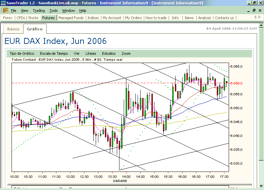Click the 6.045,0 price axis label
Image resolution: width=264 pixels, height=190 pixels.
click(236, 122)
